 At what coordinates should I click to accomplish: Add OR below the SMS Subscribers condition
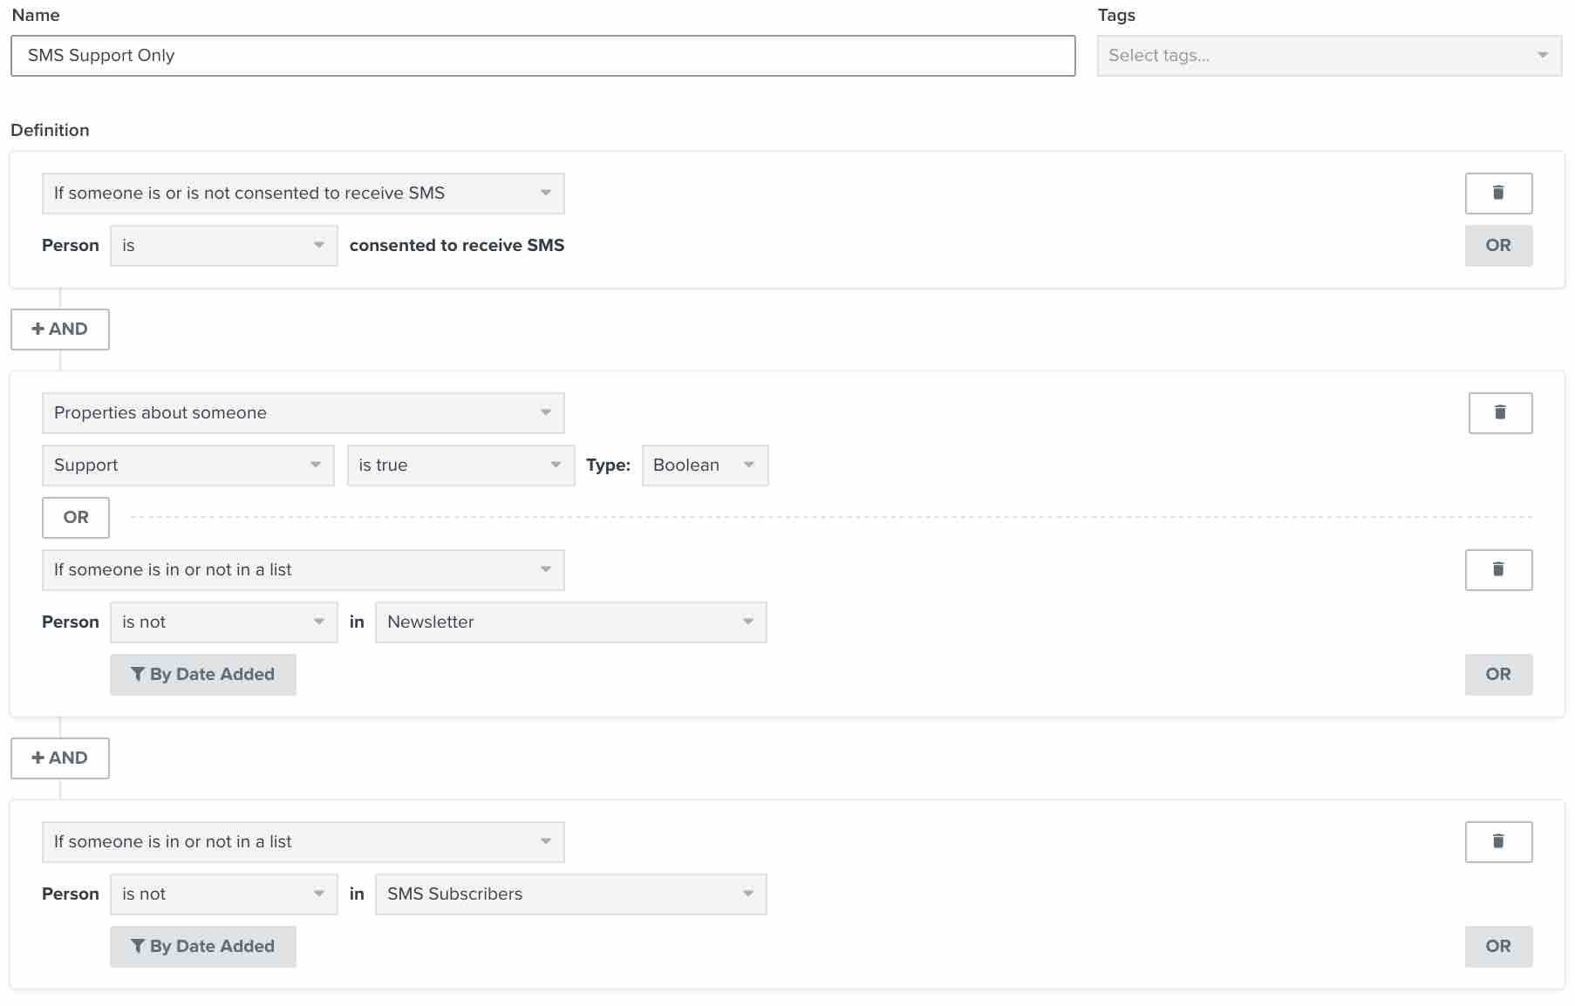click(x=1498, y=946)
